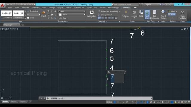Toggle Italic formatting
This screenshot has width=191, height=107.
pos(52,11)
